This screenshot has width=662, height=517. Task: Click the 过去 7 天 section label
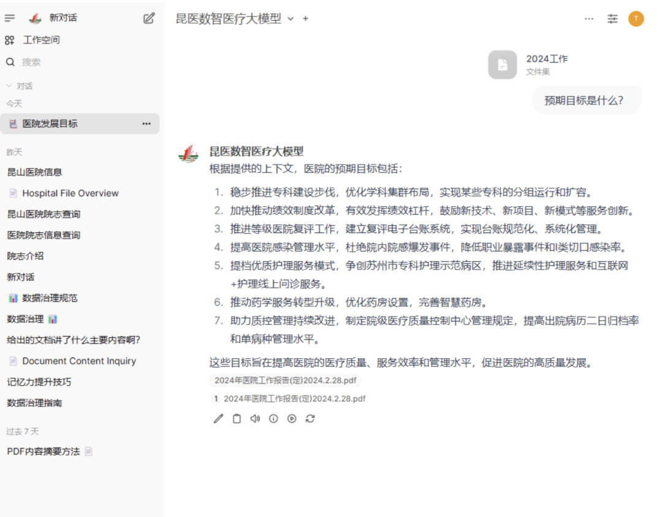23,431
